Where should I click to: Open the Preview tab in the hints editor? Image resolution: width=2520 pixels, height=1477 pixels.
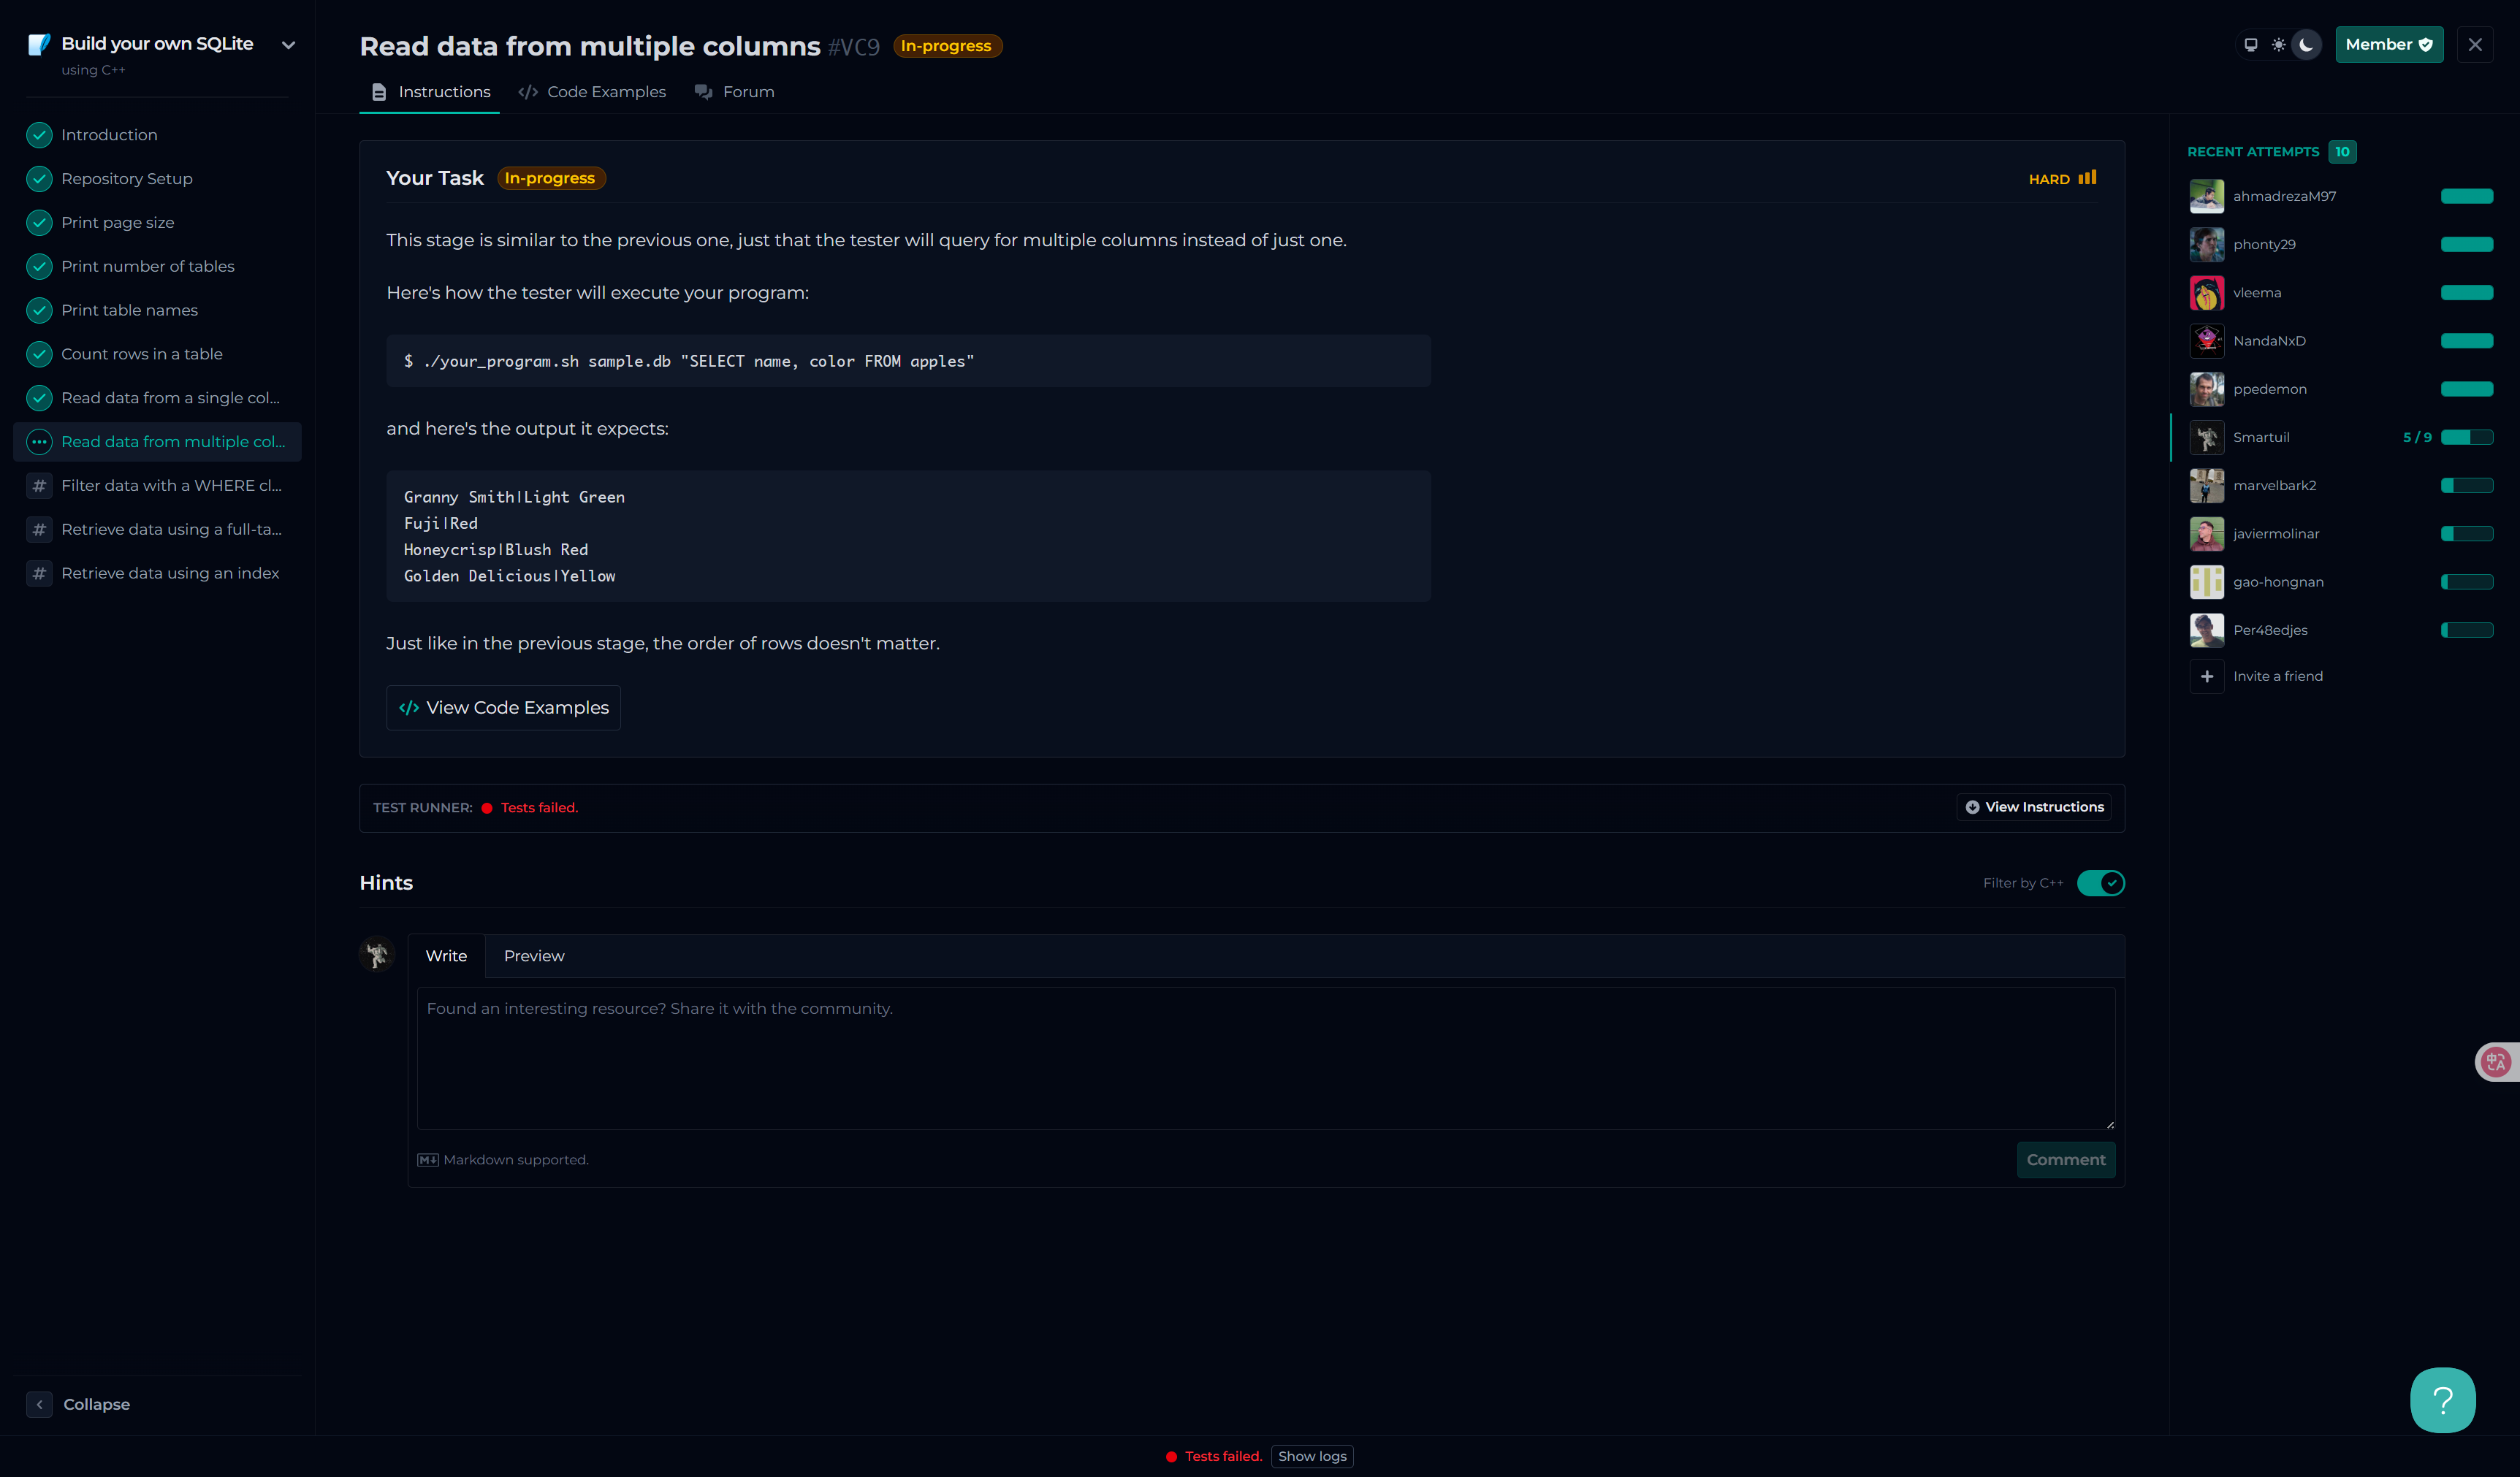(534, 956)
